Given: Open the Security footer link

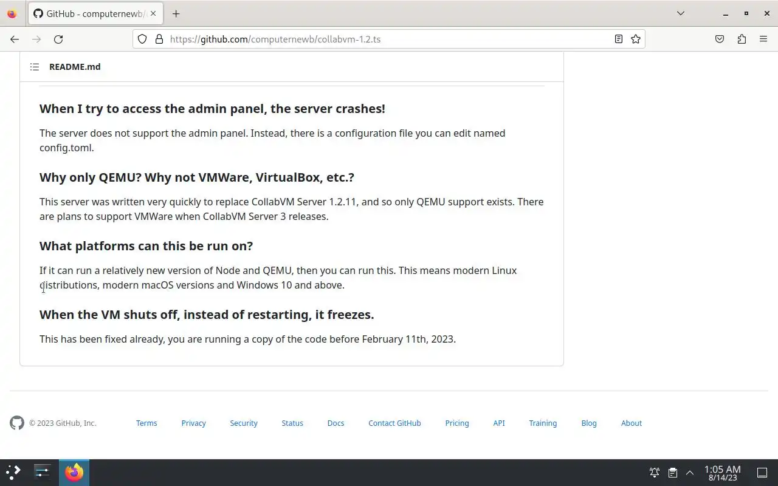Looking at the screenshot, I should 244,423.
